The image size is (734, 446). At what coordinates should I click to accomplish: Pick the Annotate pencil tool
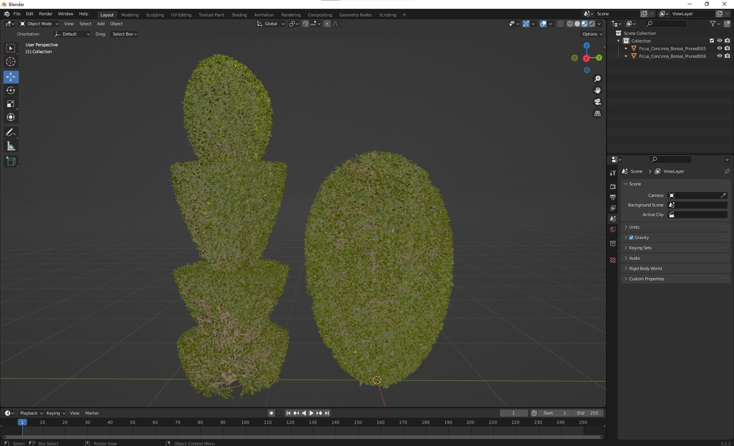pyautogui.click(x=11, y=133)
